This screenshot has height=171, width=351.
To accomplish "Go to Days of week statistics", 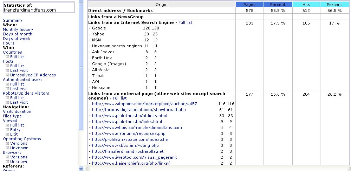I will point(17,39).
